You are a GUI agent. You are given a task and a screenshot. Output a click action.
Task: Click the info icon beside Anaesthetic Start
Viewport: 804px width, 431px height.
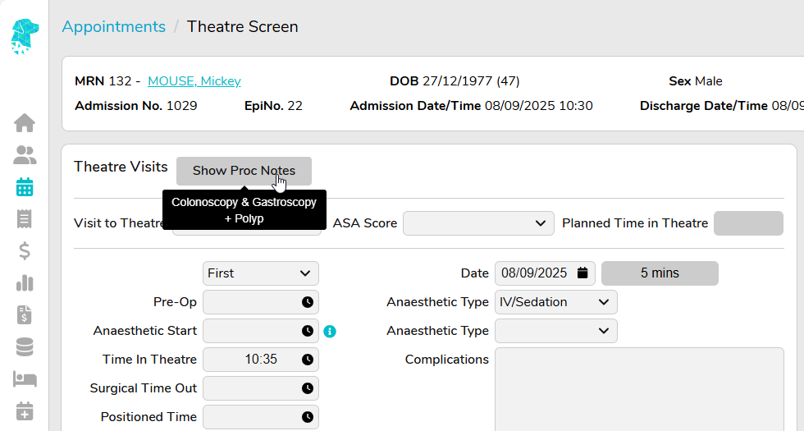[x=330, y=332]
